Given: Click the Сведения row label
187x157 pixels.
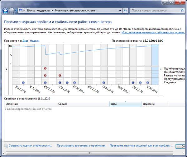Looking at the screenshot, I should 170,82.
